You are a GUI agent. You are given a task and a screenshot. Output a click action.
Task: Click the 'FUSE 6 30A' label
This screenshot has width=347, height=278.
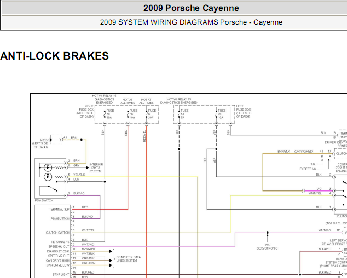[x=152, y=114]
